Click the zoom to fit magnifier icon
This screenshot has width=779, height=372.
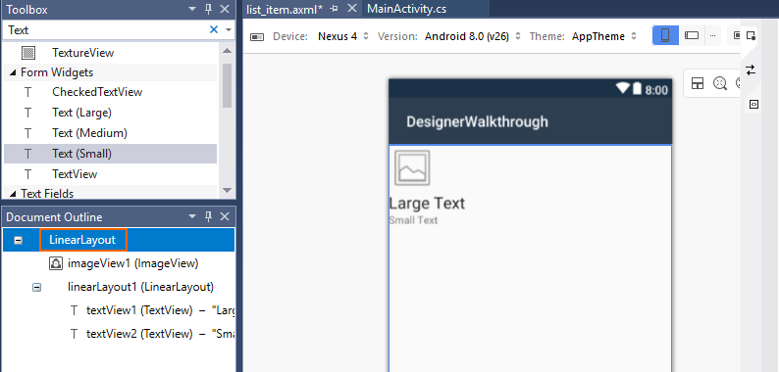[720, 83]
